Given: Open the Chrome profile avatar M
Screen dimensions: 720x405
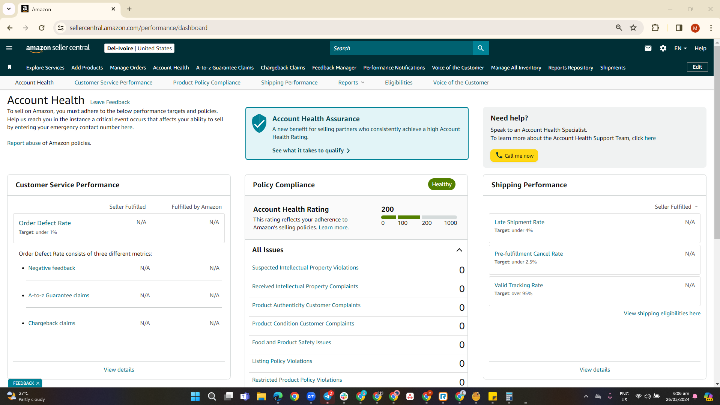Looking at the screenshot, I should tap(695, 28).
